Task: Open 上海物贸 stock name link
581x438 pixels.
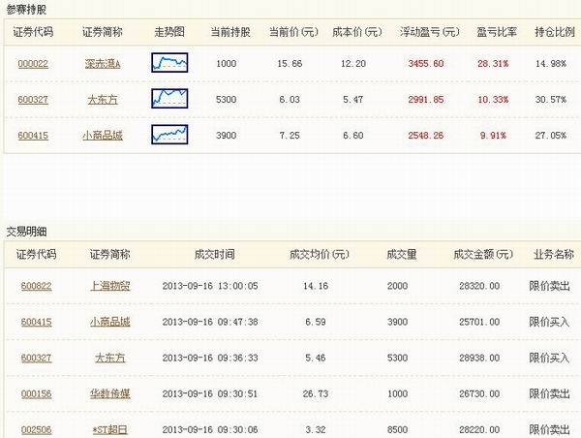Action: (x=110, y=286)
